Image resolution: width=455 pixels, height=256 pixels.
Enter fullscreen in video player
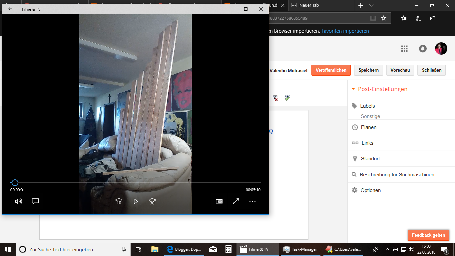click(x=236, y=201)
